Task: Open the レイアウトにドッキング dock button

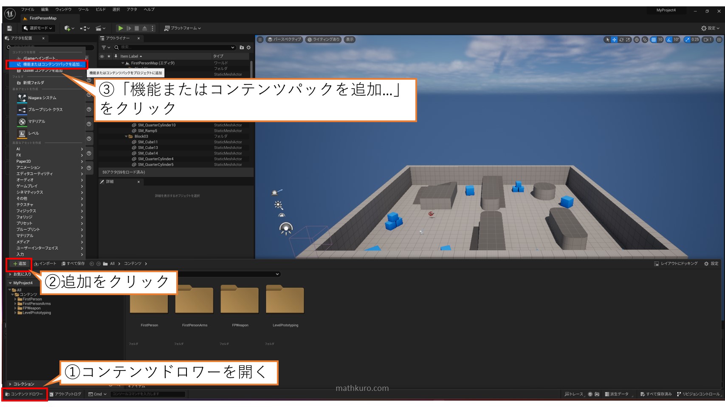Action: tap(676, 264)
